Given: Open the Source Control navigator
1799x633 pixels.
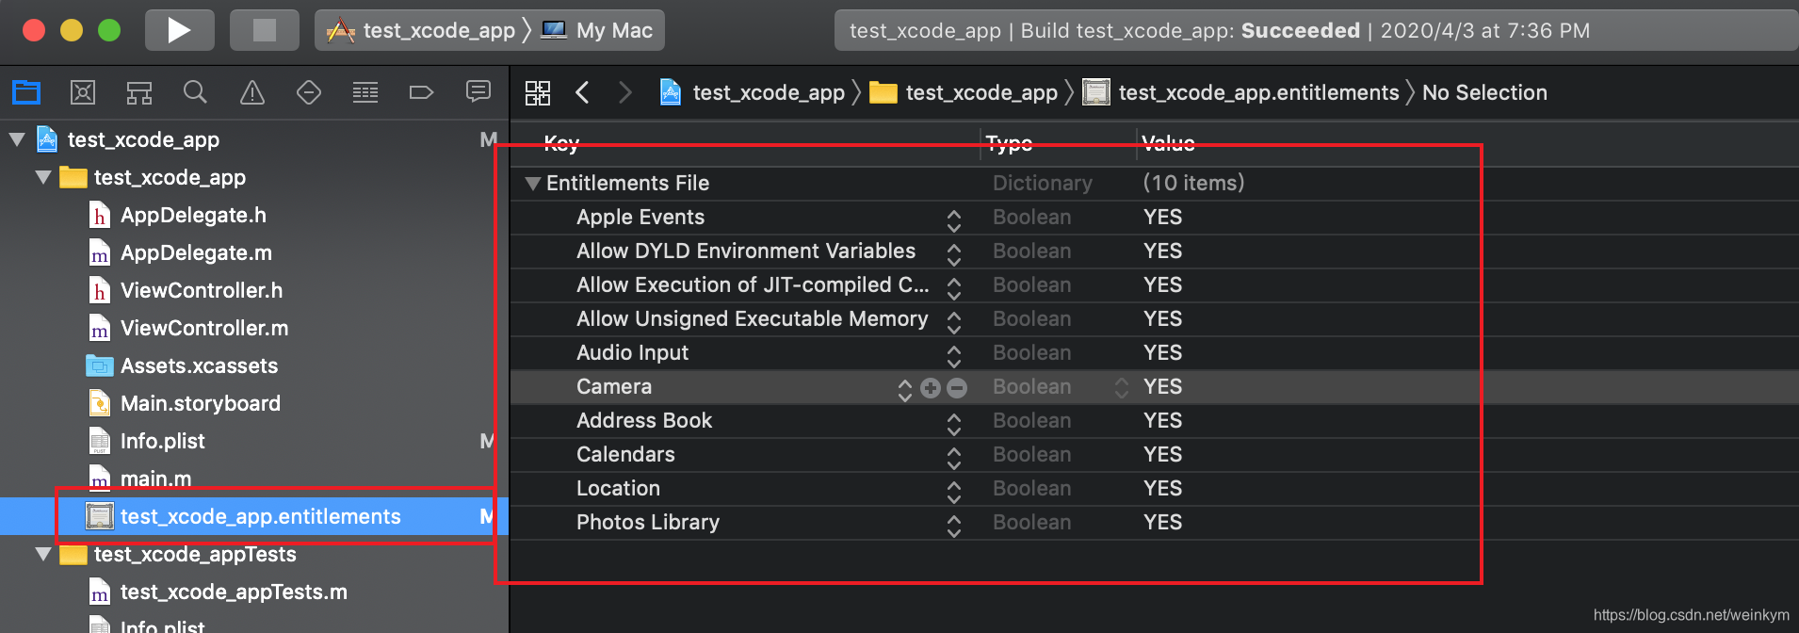Looking at the screenshot, I should pos(83,92).
